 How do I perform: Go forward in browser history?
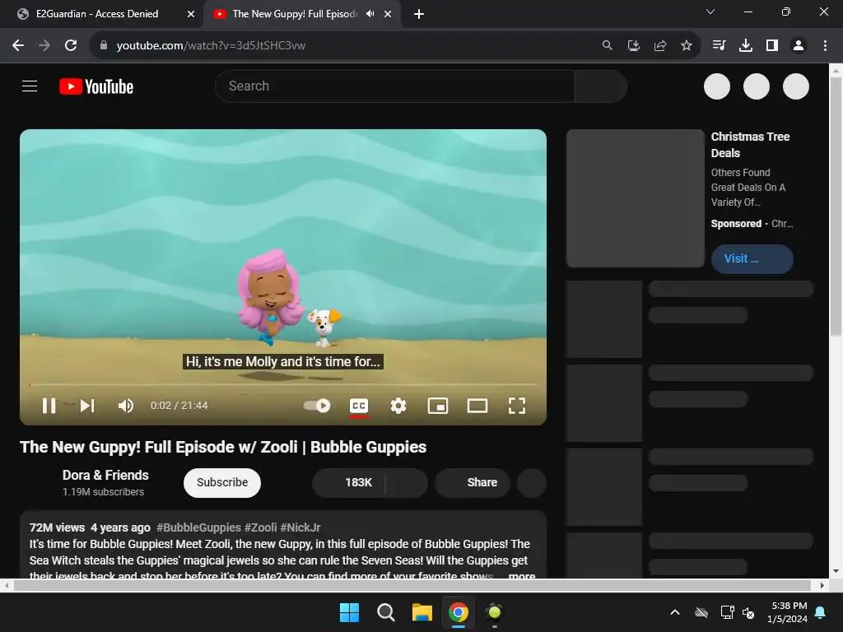[x=44, y=45]
